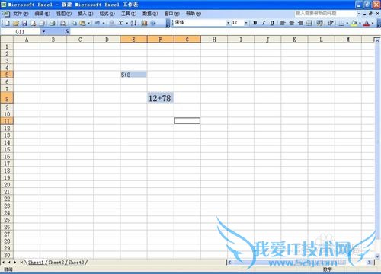Create a new blank workbook

(8, 23)
